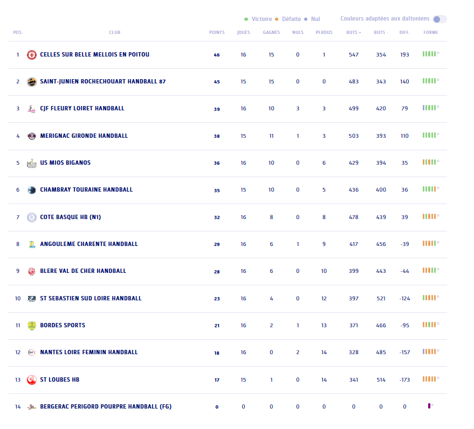Click Bergerac Perigord Pourpre Handball (FG) name
This screenshot has width=474, height=429.
click(x=105, y=407)
